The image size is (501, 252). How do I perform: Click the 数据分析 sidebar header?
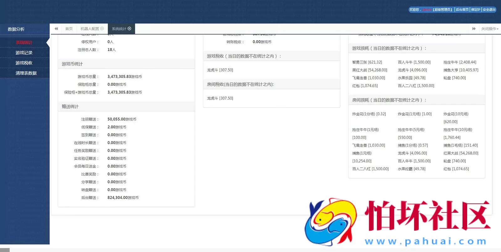(x=16, y=29)
